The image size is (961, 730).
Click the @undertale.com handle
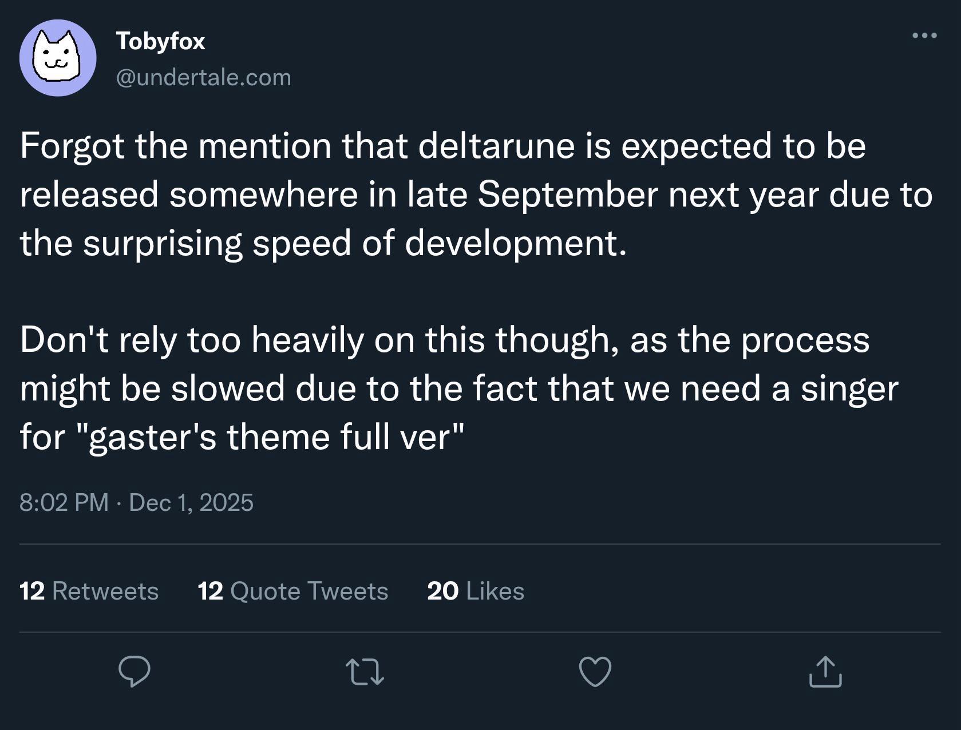click(203, 77)
